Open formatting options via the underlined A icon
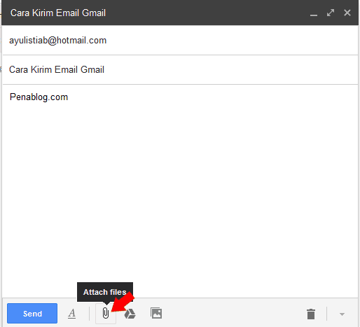Screen dimensions: 360x327 tap(72, 314)
